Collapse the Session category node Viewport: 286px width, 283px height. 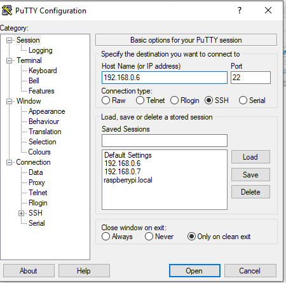(x=9, y=40)
